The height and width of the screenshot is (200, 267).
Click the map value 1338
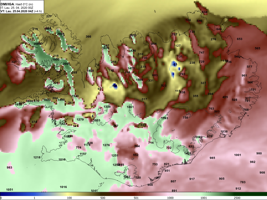point(107,107)
